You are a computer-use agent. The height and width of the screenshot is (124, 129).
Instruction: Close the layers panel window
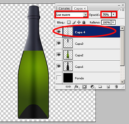[123, 5]
